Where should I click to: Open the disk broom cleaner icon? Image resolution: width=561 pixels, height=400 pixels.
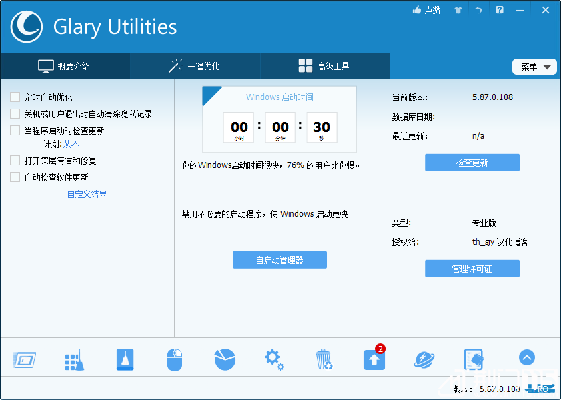click(125, 359)
